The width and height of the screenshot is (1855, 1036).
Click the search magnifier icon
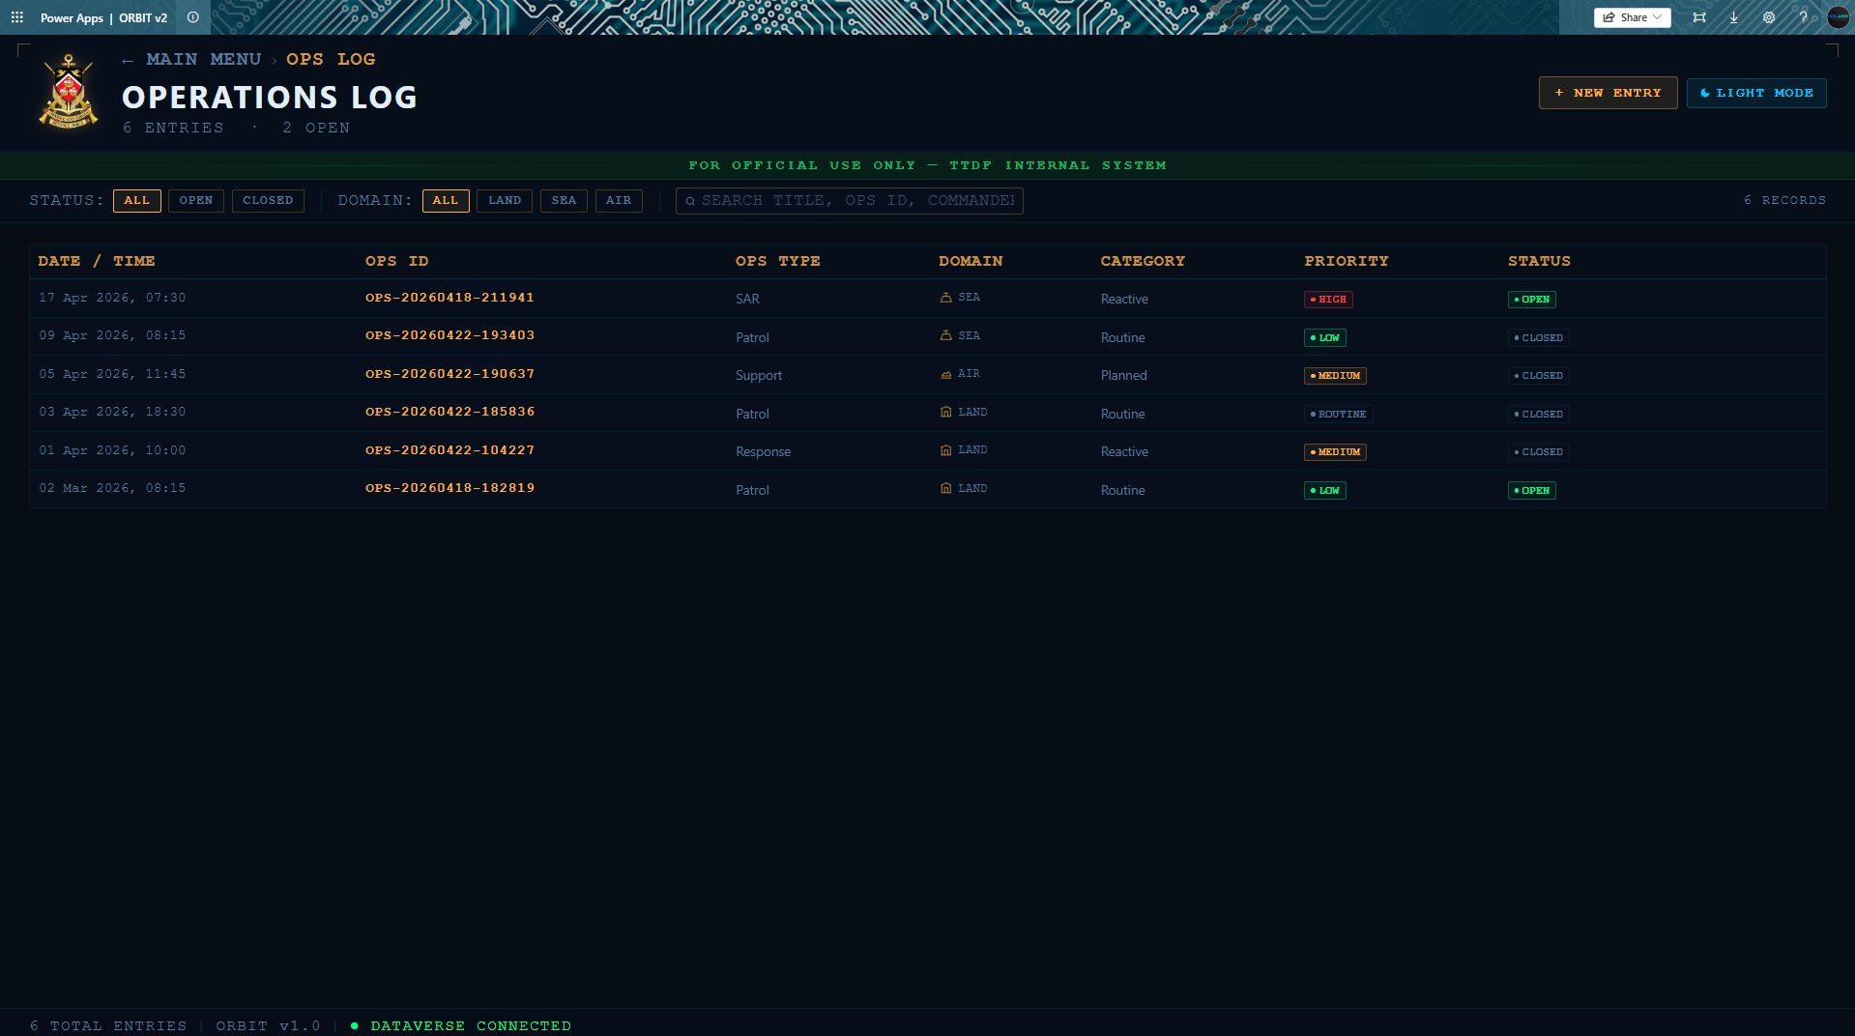click(x=690, y=201)
